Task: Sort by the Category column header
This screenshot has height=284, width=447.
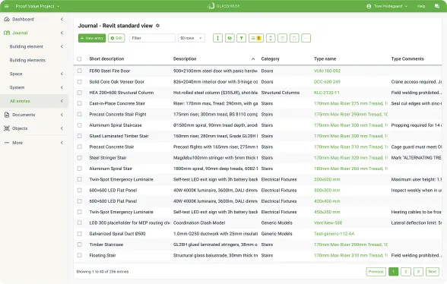Action: click(x=271, y=59)
